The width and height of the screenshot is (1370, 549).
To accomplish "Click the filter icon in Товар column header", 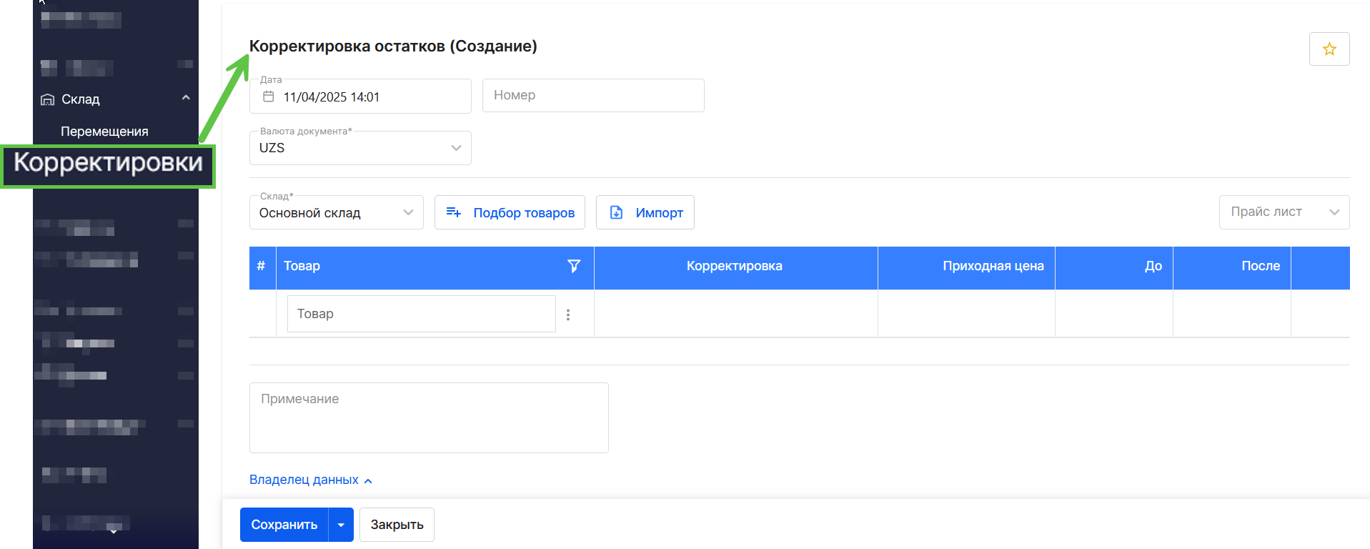I will [573, 266].
